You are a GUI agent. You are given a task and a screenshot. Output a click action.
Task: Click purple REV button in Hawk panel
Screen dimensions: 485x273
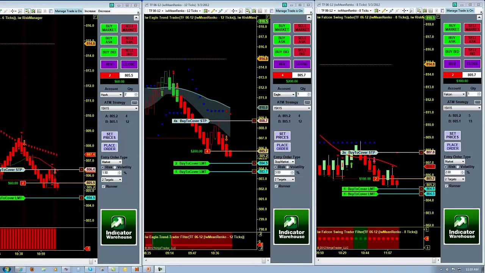pos(109,64)
